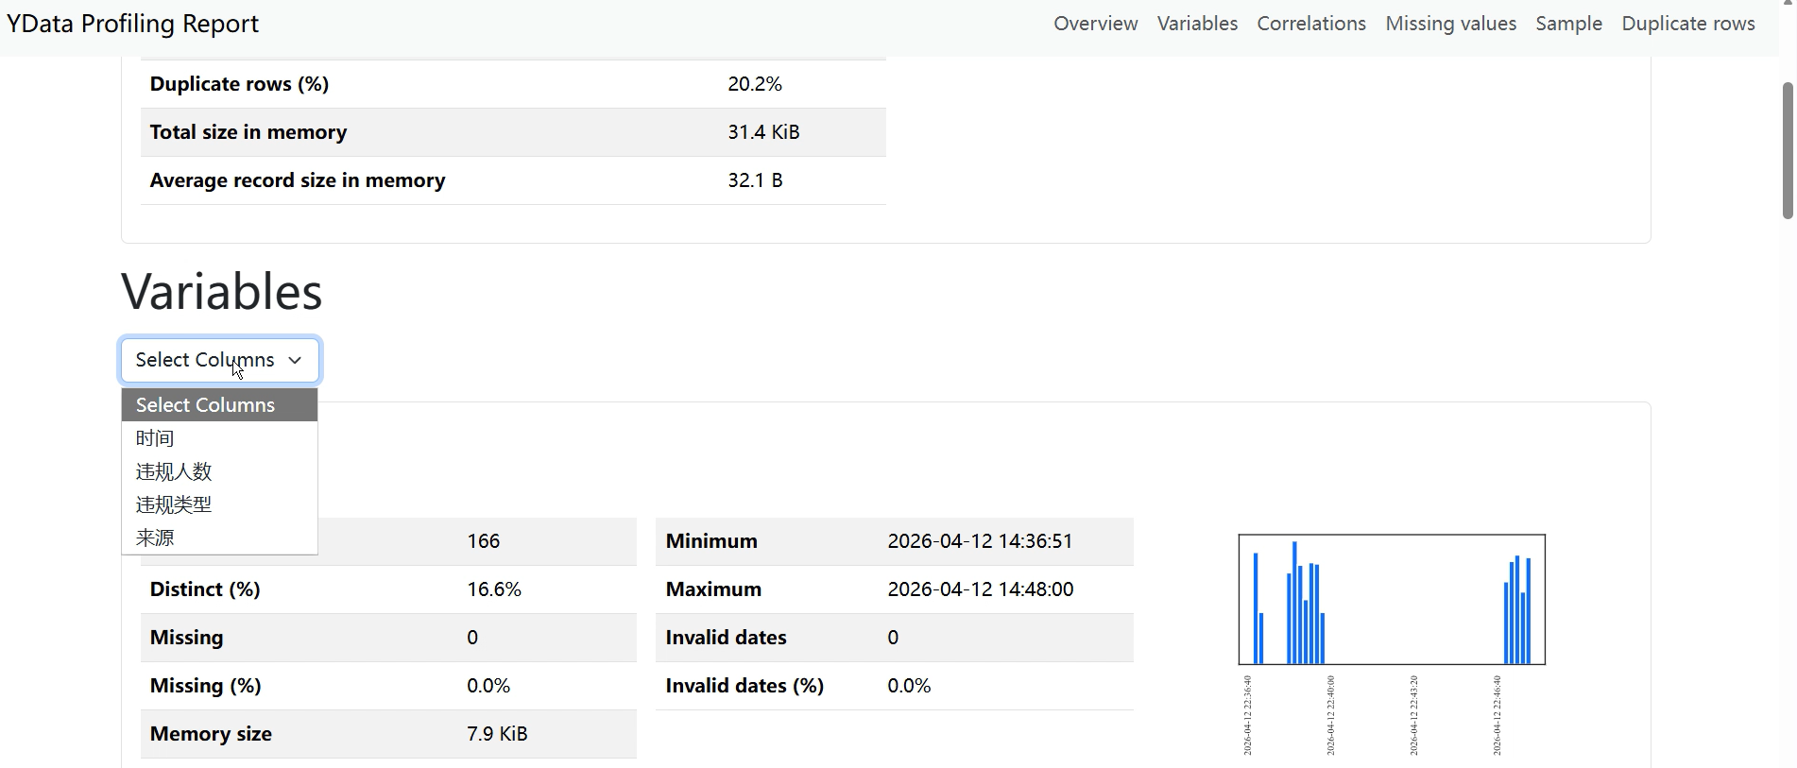The height and width of the screenshot is (768, 1797).
Task: Open the Select Columns dropdown
Action: pyautogui.click(x=219, y=360)
